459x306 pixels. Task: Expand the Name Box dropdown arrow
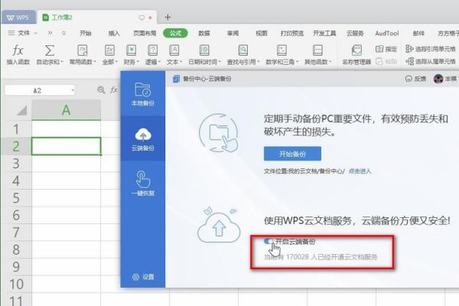click(73, 90)
